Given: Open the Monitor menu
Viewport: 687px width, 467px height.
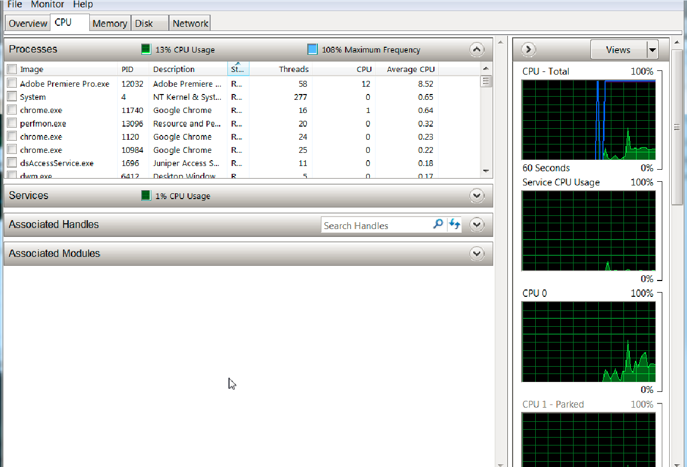Looking at the screenshot, I should 47,4.
